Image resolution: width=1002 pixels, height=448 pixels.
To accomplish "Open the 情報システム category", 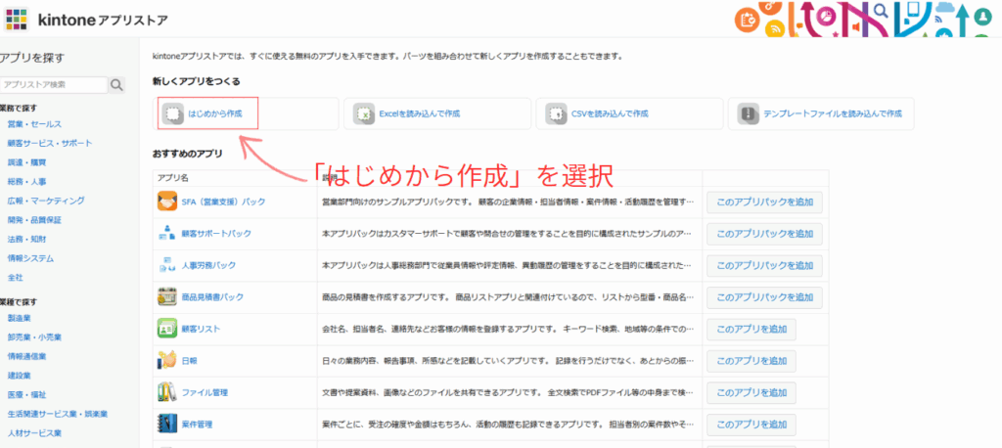I will (x=30, y=259).
